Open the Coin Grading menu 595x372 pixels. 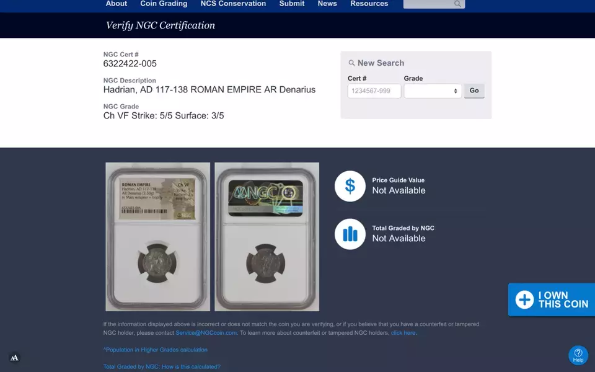pyautogui.click(x=164, y=4)
